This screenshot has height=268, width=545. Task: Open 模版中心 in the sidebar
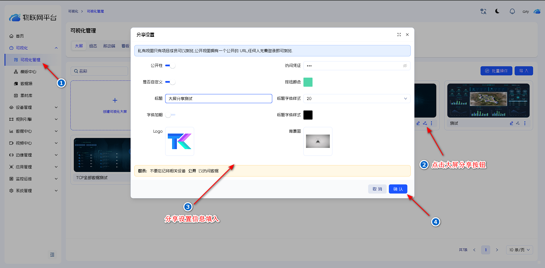click(28, 72)
